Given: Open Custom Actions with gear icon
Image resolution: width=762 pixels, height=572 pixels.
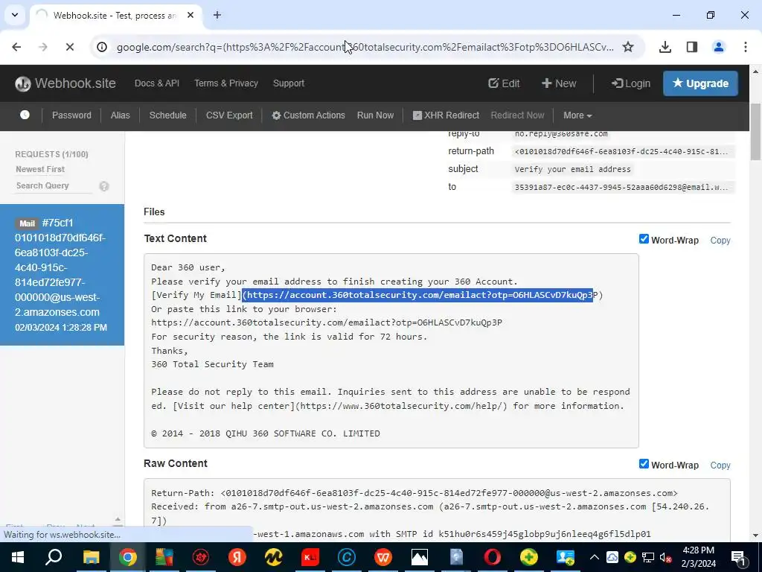Looking at the screenshot, I should pos(308,115).
